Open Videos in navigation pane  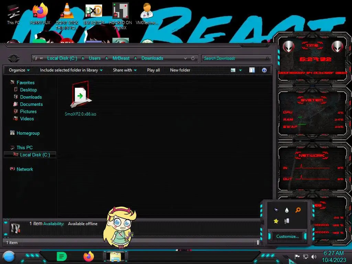pos(27,119)
